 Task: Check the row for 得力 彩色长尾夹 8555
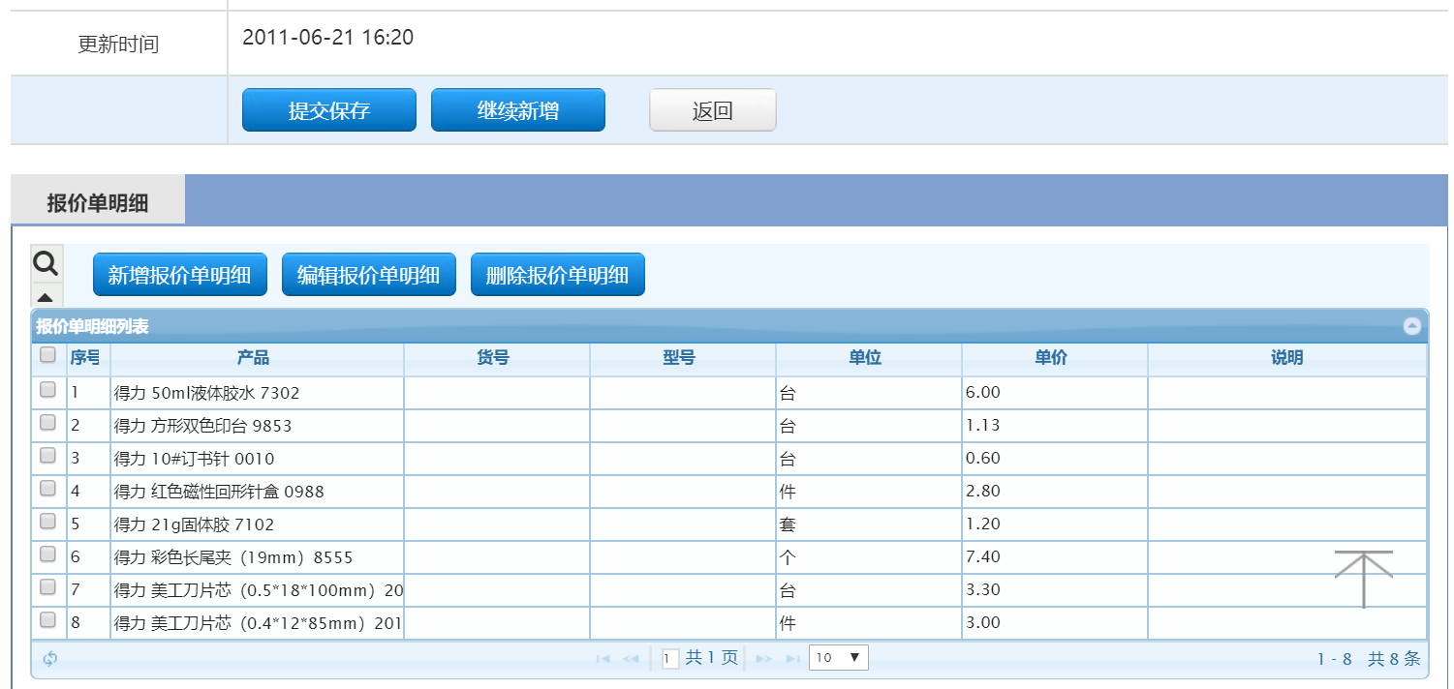click(x=47, y=554)
